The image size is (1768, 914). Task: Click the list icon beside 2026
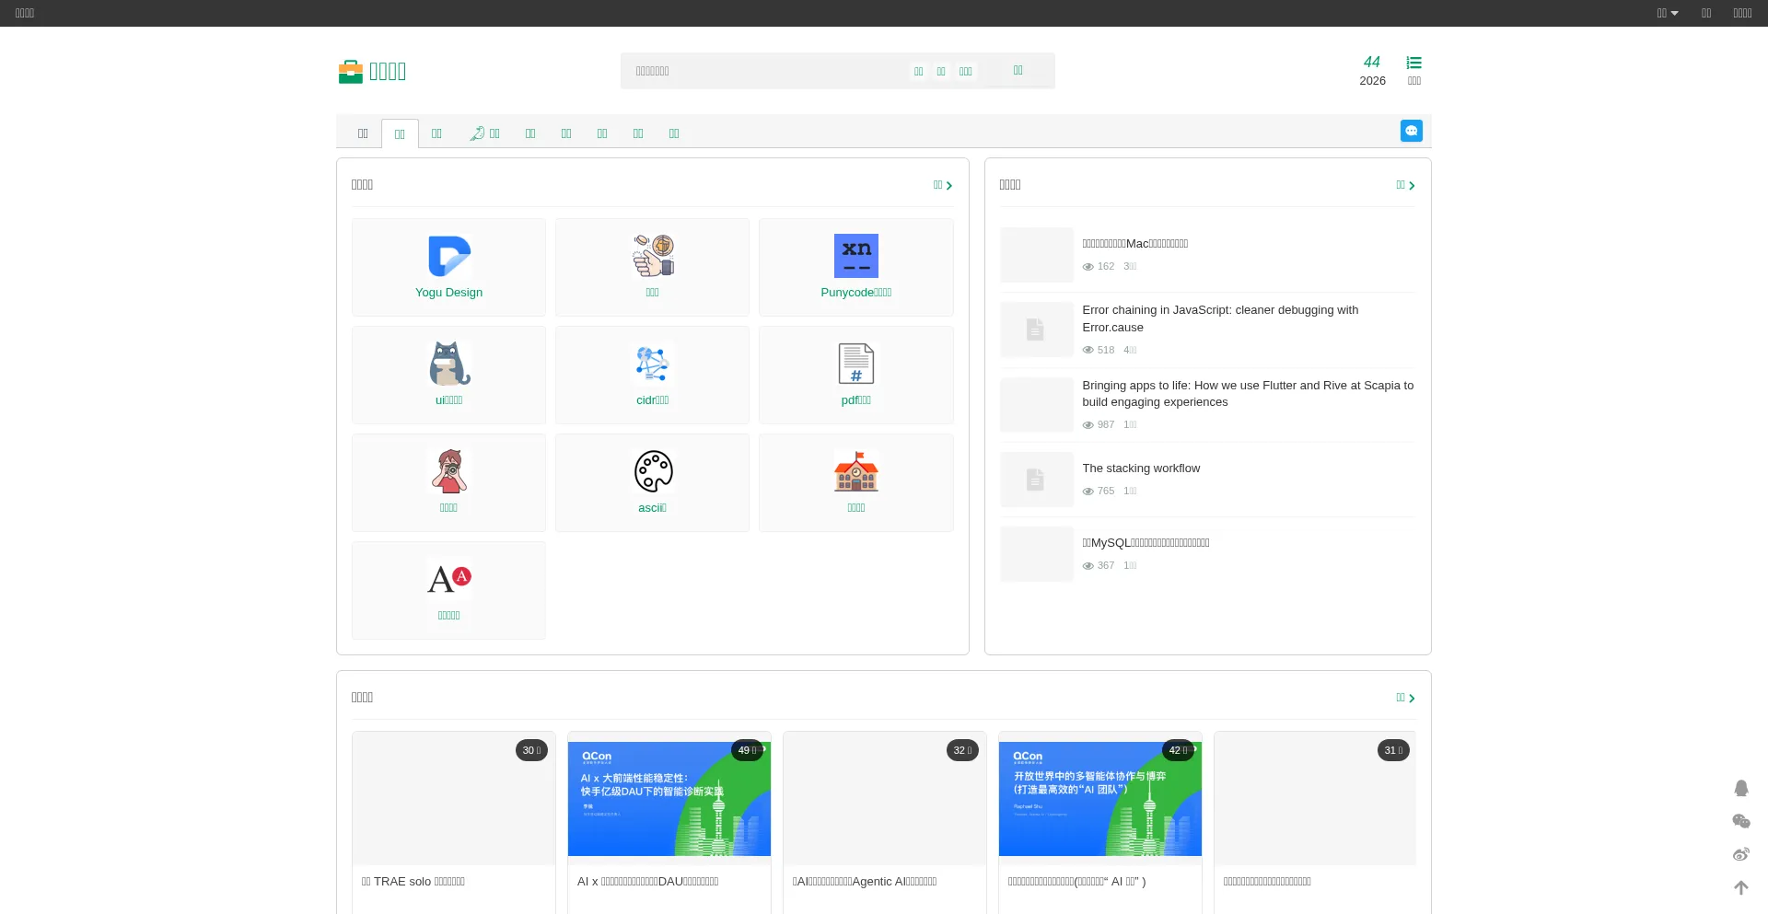(x=1413, y=64)
